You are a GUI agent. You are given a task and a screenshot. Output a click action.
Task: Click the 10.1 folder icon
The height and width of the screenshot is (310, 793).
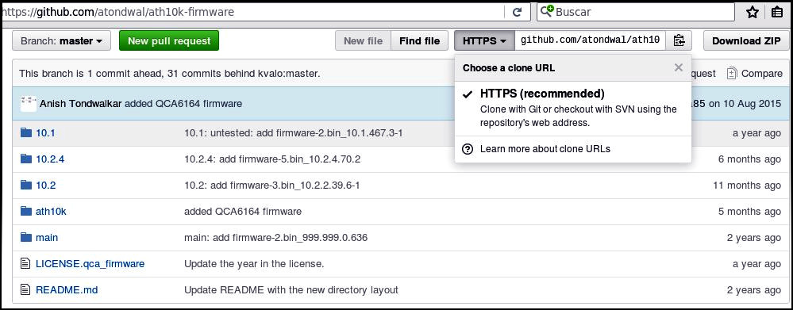pyautogui.click(x=25, y=132)
